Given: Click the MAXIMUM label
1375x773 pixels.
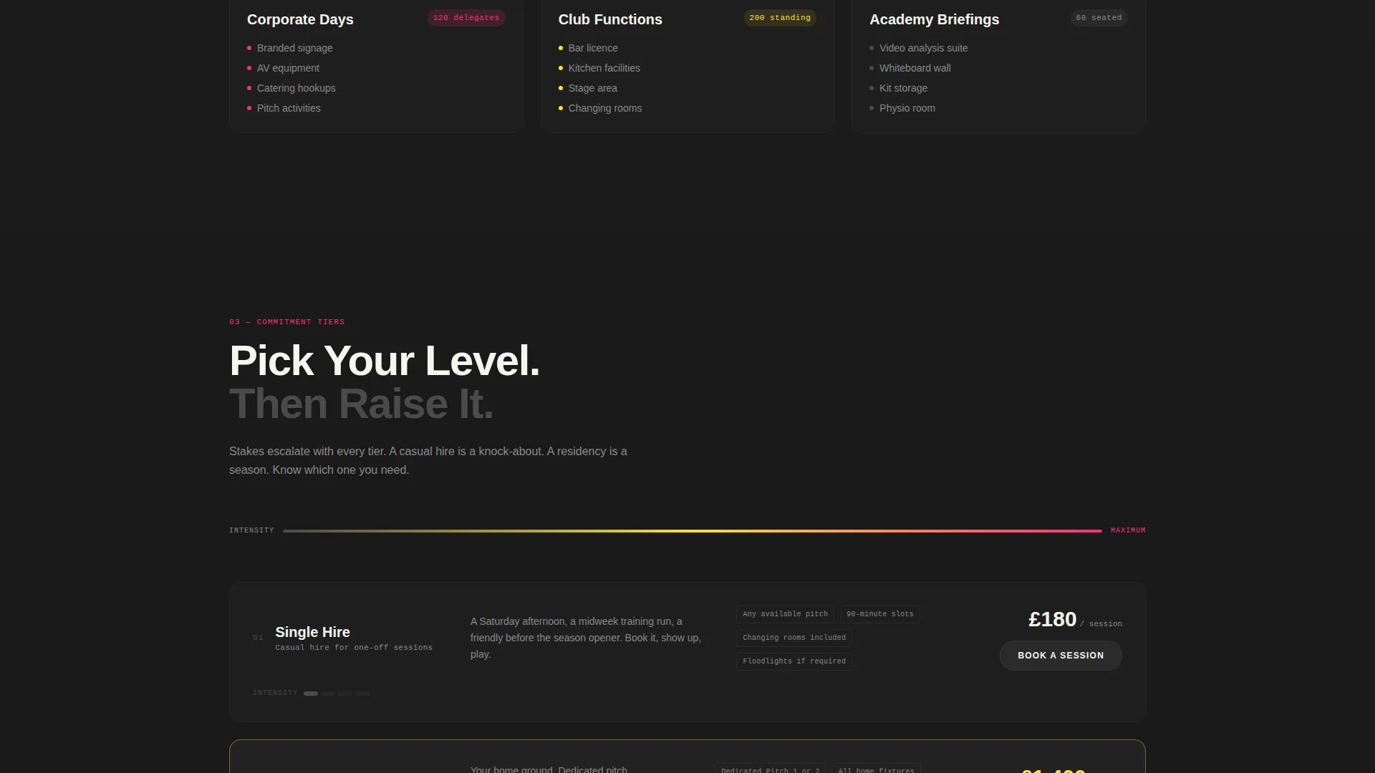Looking at the screenshot, I should point(1128,530).
